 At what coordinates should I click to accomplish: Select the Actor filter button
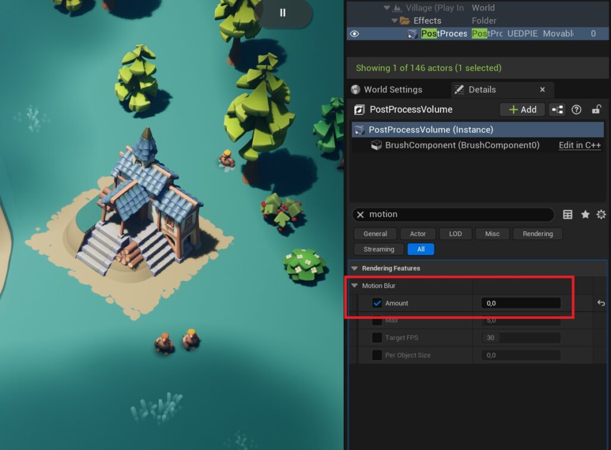[418, 234]
